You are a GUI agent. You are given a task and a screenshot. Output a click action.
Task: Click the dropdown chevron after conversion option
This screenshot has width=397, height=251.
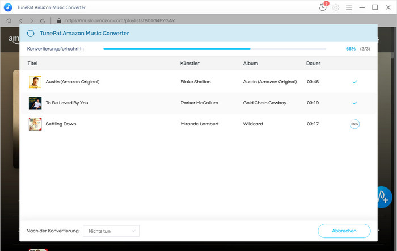pos(133,231)
